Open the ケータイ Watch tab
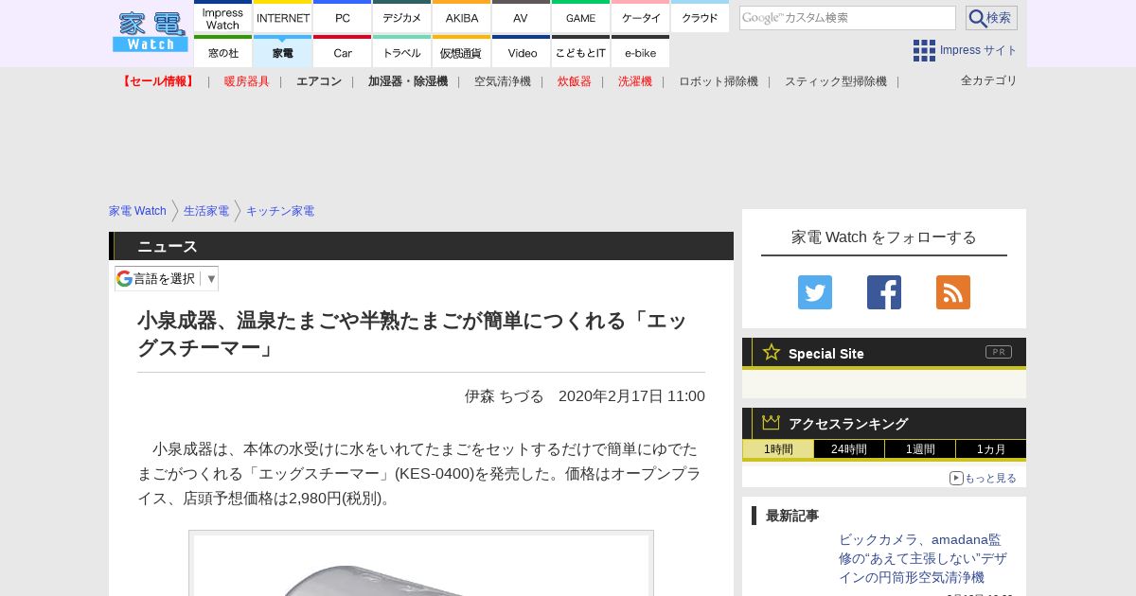 coord(641,17)
